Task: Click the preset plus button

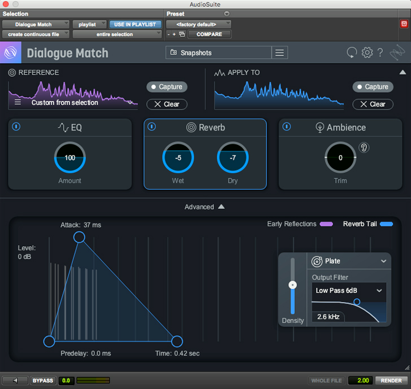Action: 174,34
